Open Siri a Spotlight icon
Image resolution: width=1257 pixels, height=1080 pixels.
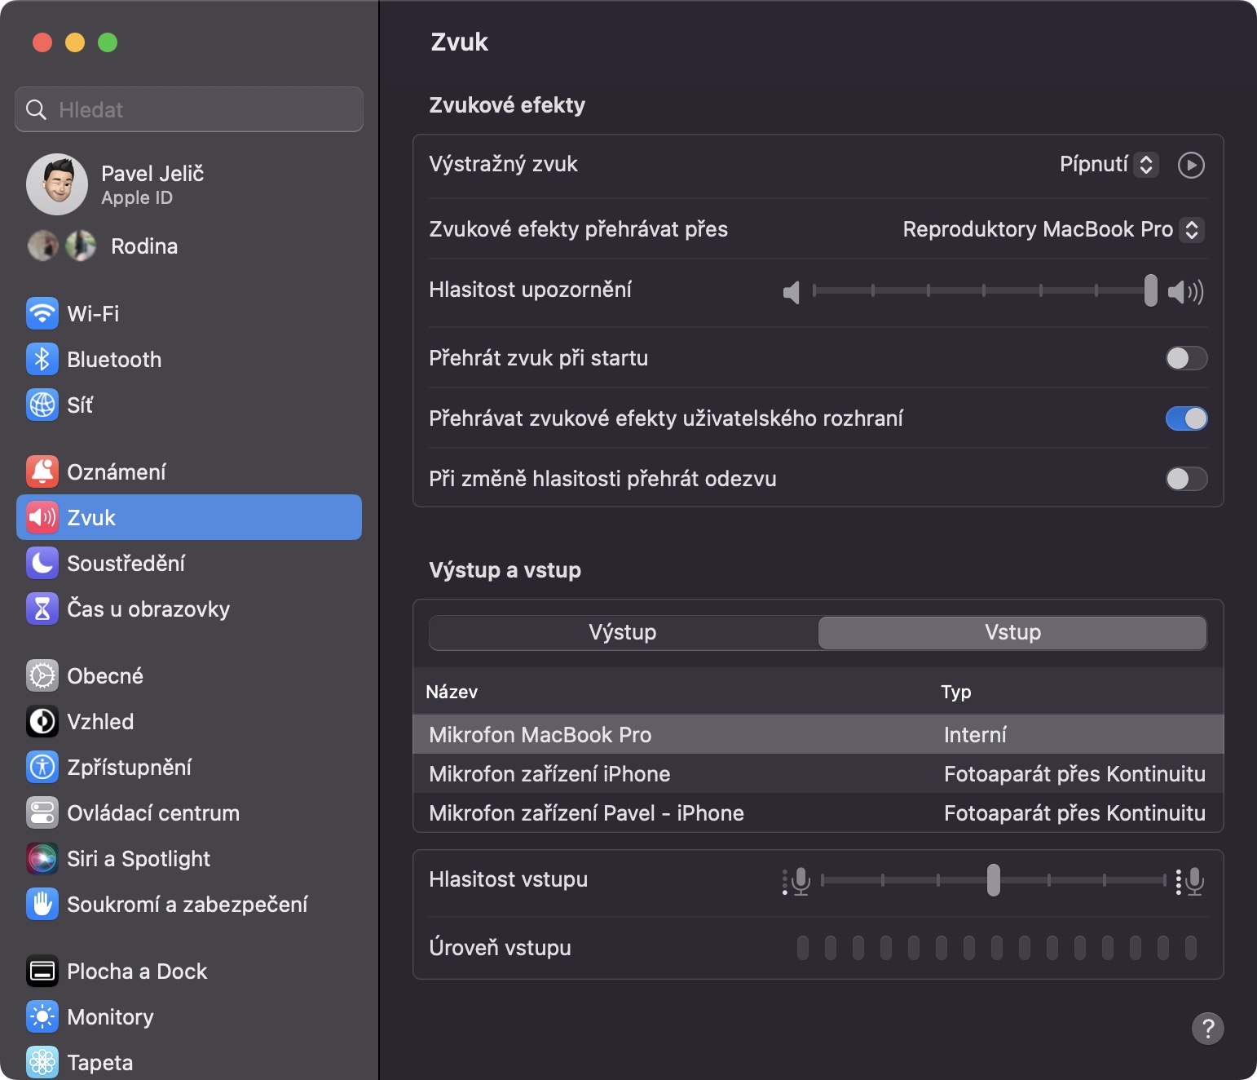(42, 858)
